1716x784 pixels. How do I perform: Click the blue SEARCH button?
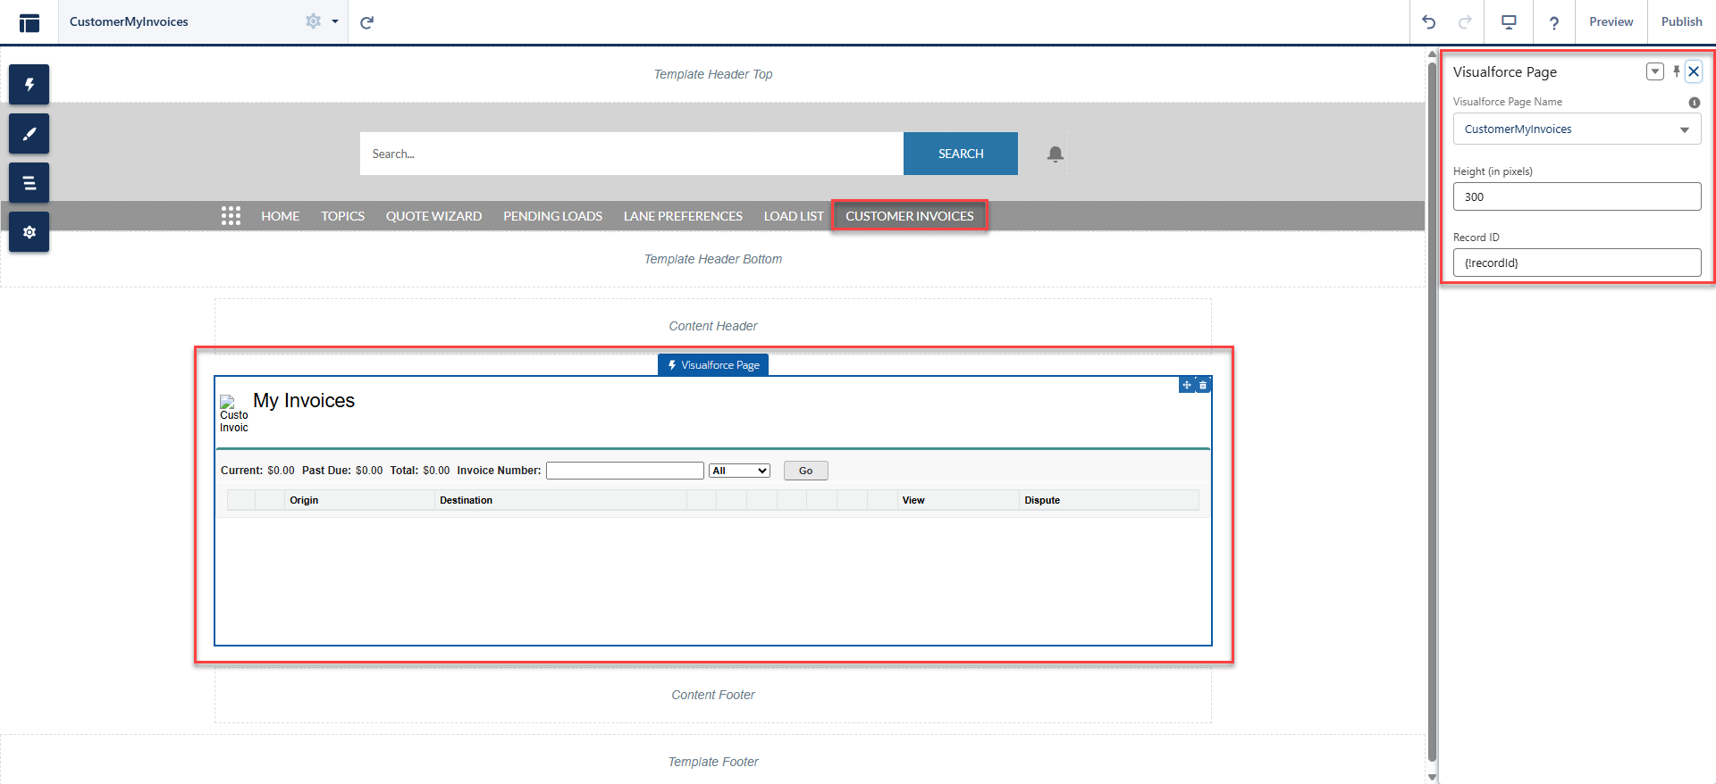pos(961,154)
